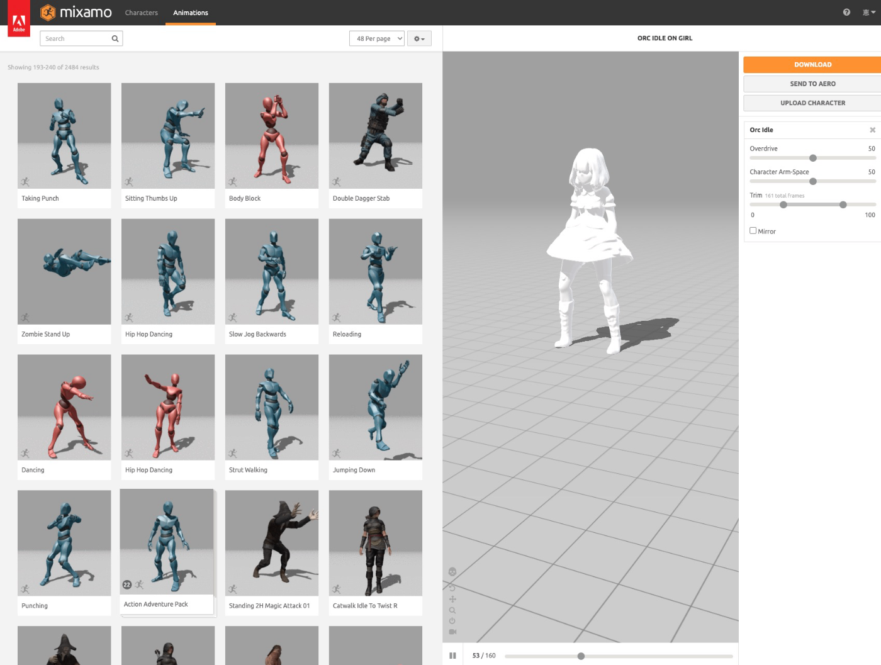This screenshot has height=665, width=881.
Task: Select the Dancing animation thumbnail
Action: [x=64, y=408]
